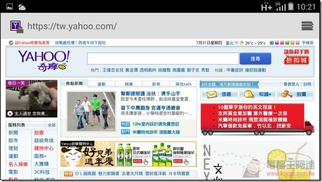Screen dimensions: 322x182
Task: Open headline 貧下中農翻身 官運亨通變貪
Action: coord(151,108)
